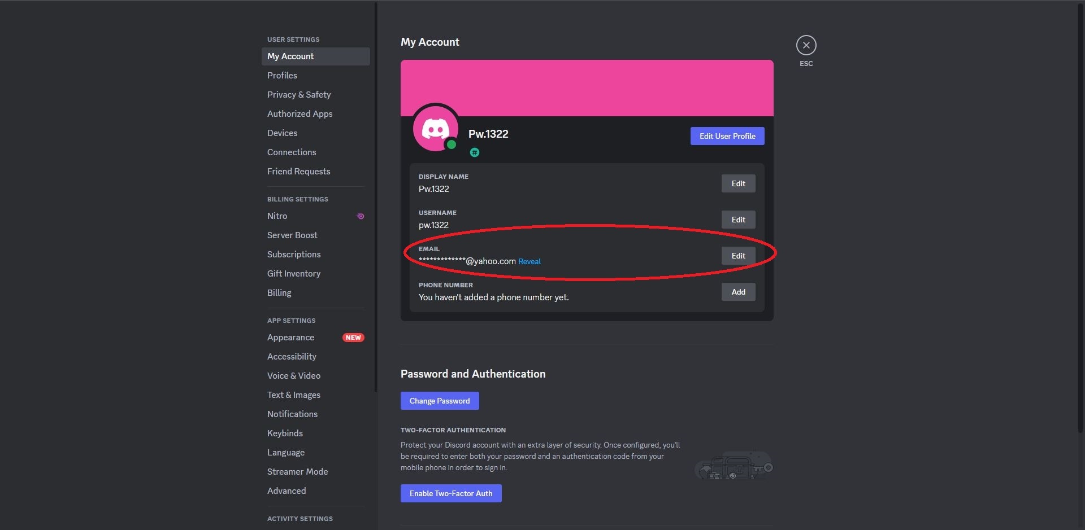
Task: Click the Discord avatar profile picture
Action: [435, 128]
